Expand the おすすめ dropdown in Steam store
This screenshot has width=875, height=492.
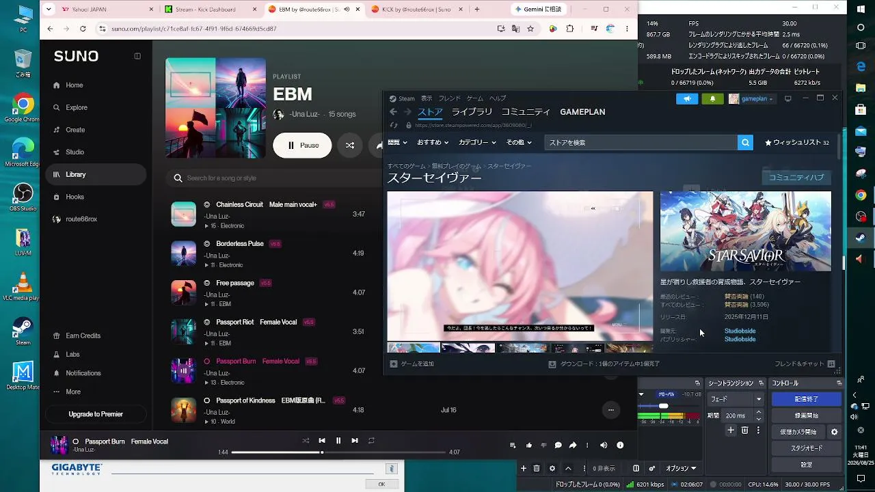[433, 143]
